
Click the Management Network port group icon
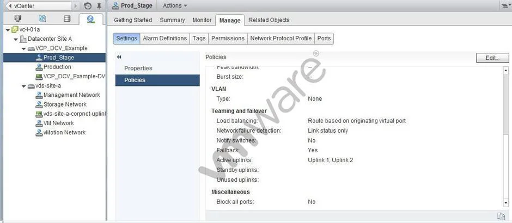coord(39,95)
